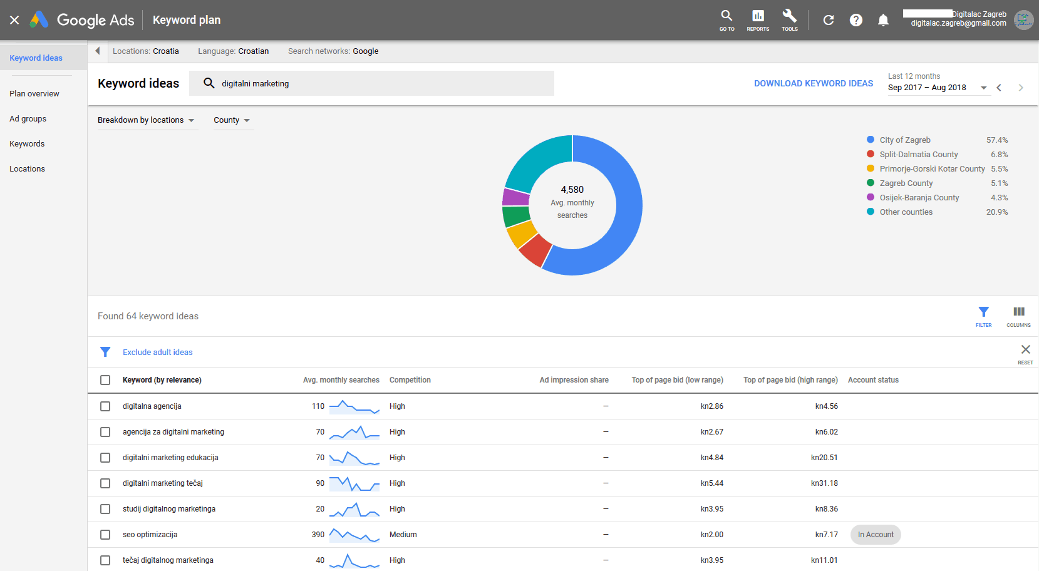
Task: Open the help question mark icon
Action: (856, 20)
